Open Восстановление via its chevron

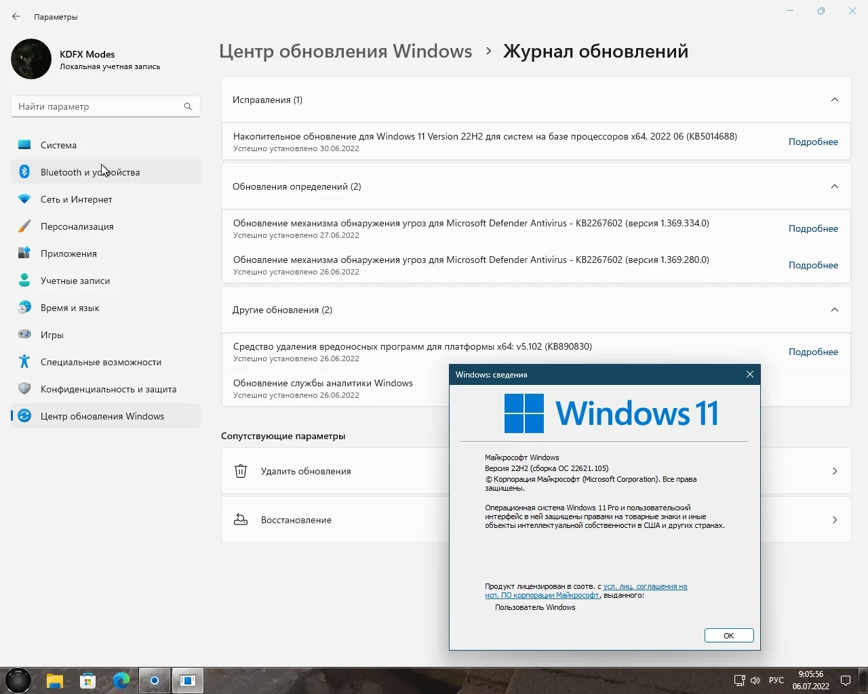pos(835,520)
